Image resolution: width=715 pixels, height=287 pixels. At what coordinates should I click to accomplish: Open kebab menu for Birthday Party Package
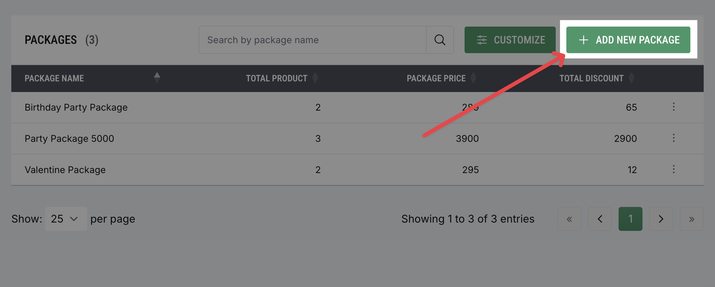[673, 107]
